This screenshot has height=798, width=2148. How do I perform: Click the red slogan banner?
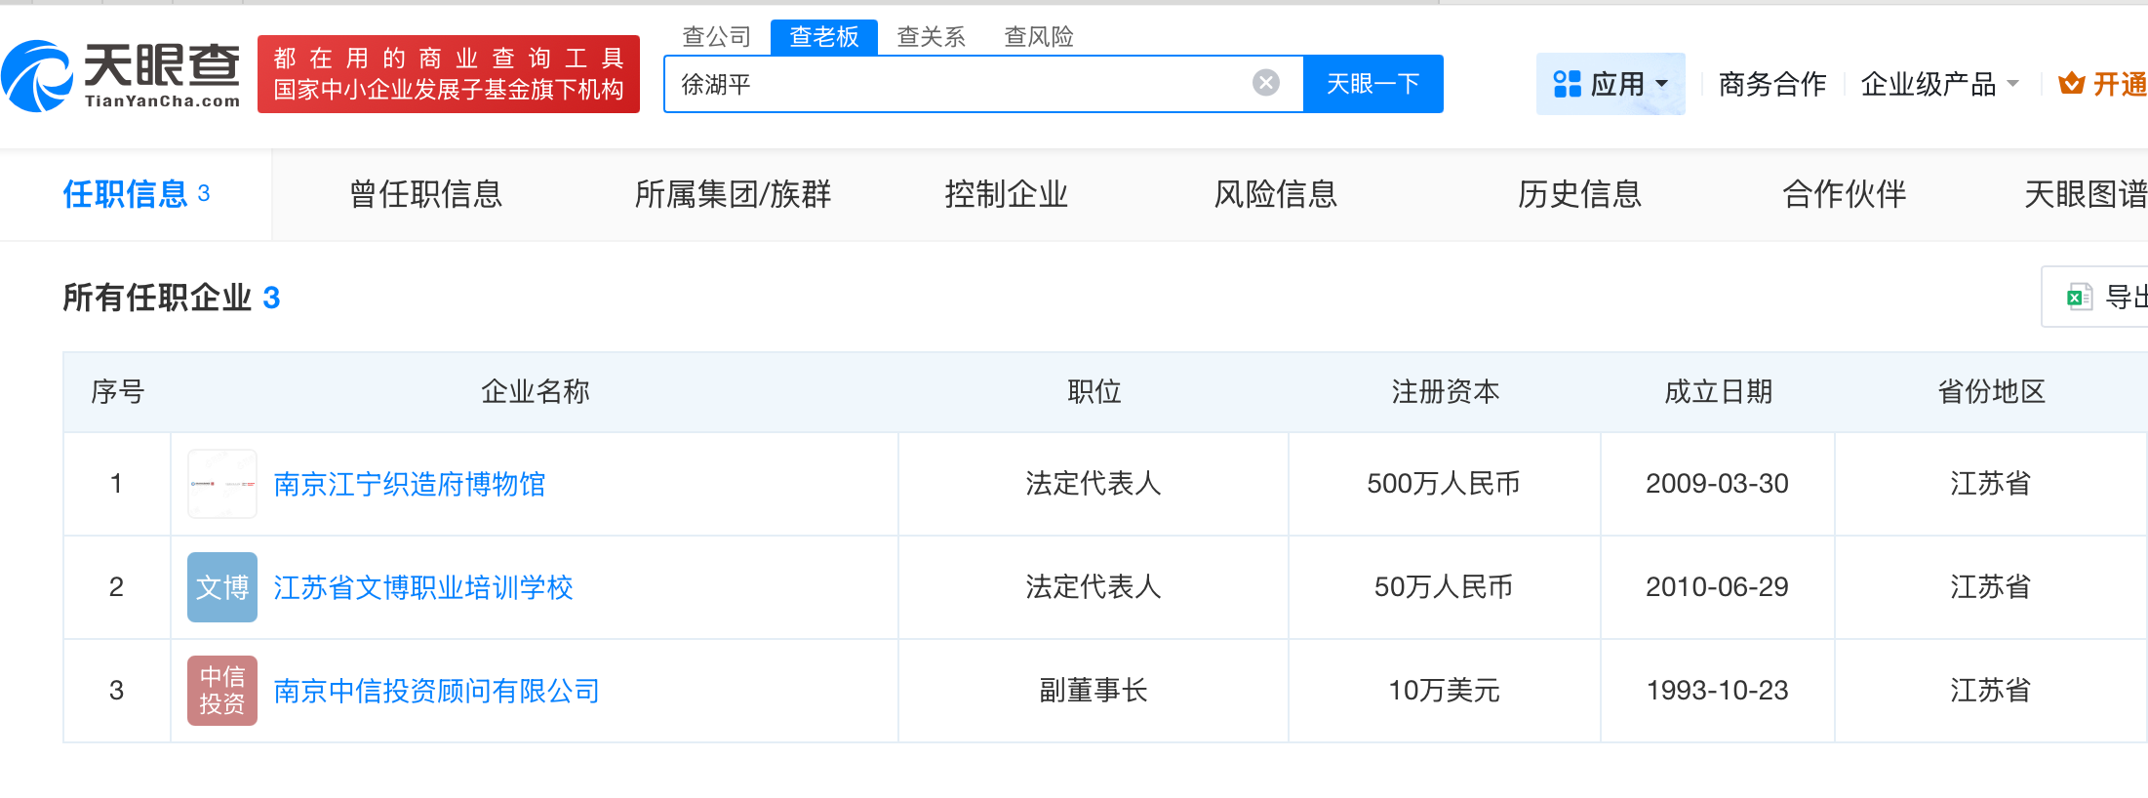449,74
